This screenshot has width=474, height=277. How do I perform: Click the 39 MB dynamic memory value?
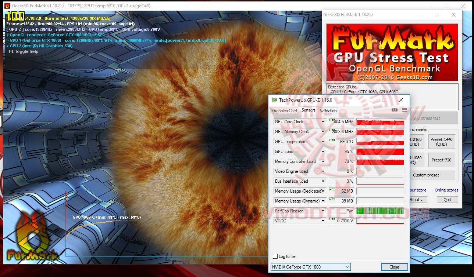tap(341, 201)
